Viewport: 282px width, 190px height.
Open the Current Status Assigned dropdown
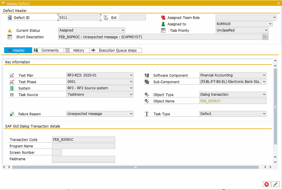[x=123, y=30]
